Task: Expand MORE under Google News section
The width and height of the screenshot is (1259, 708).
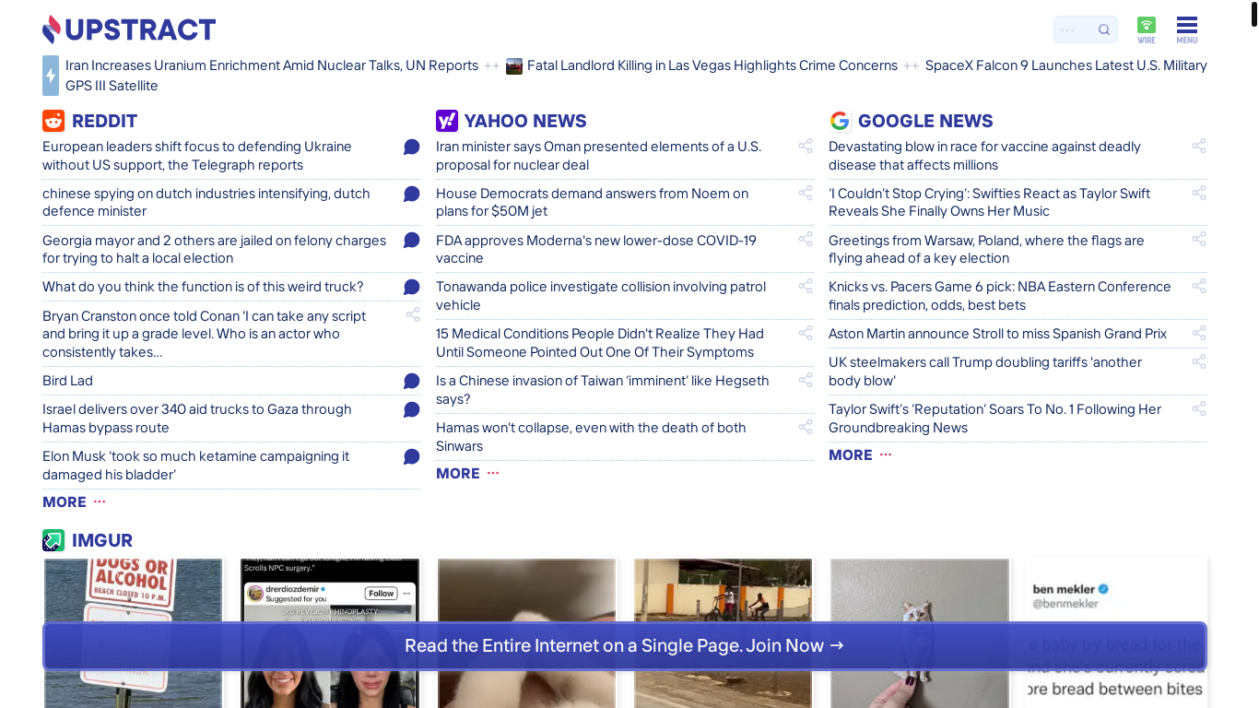Action: 860,454
